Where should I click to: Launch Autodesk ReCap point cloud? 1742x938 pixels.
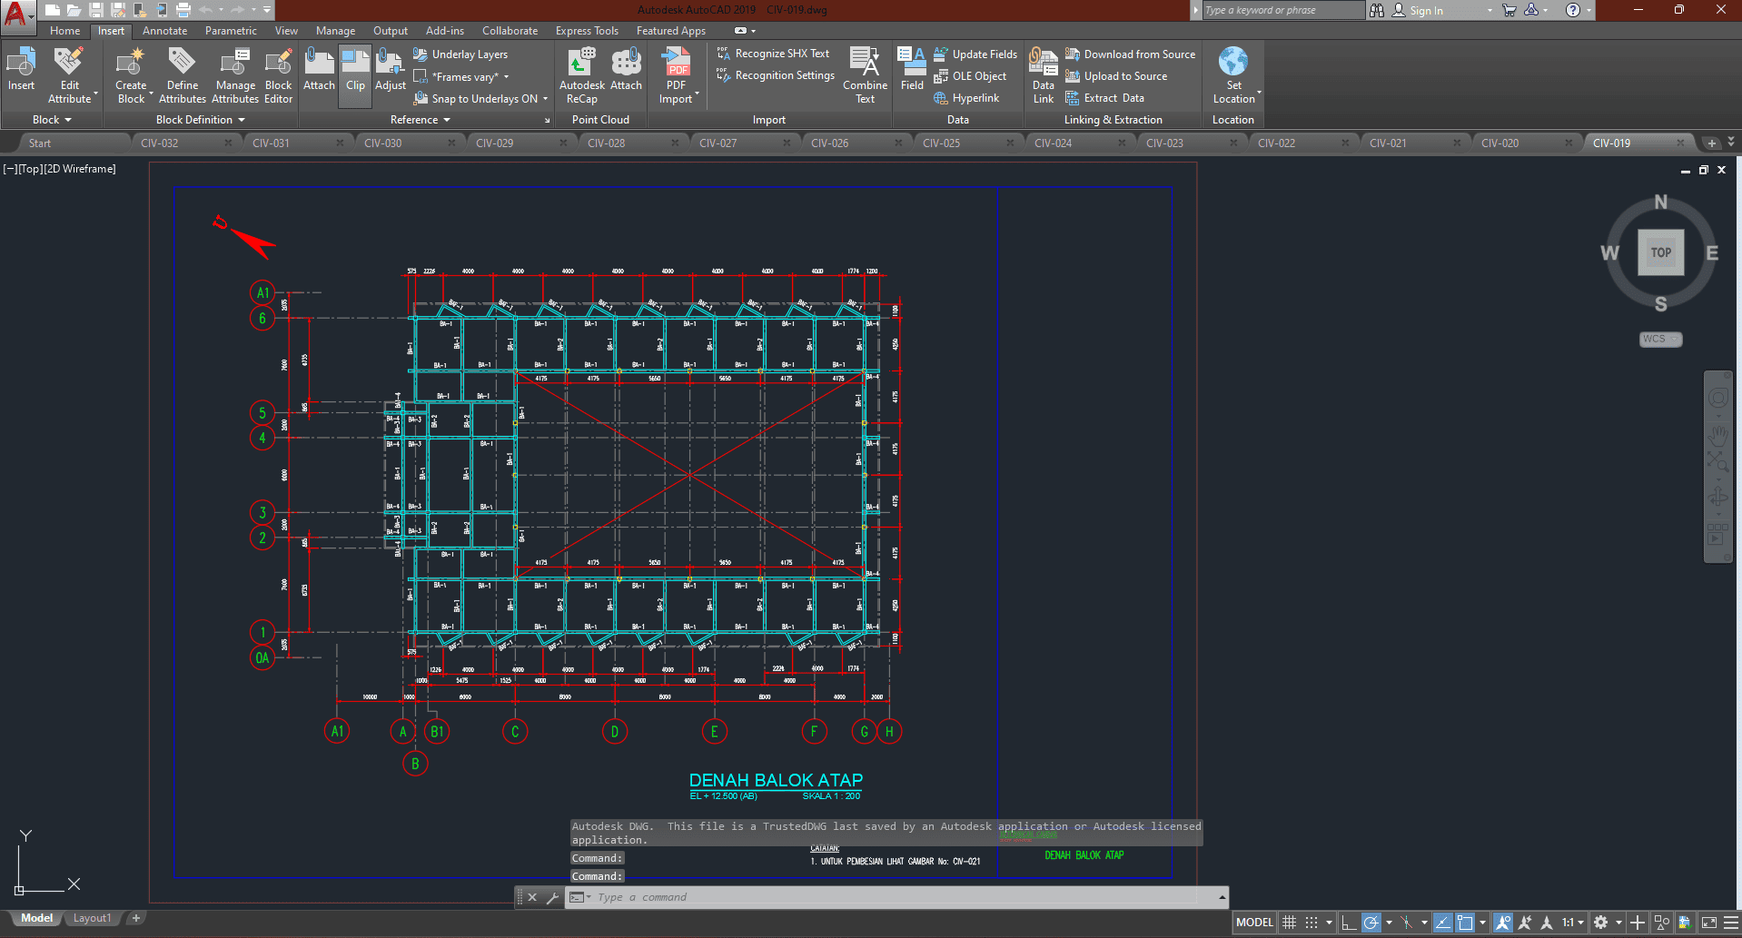point(581,76)
